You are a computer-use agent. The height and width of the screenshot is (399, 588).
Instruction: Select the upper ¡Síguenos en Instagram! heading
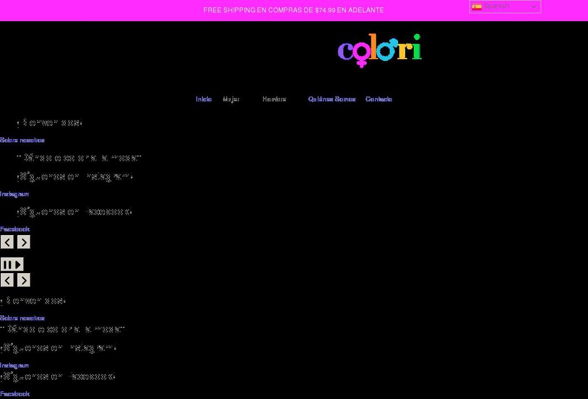[x=75, y=177]
